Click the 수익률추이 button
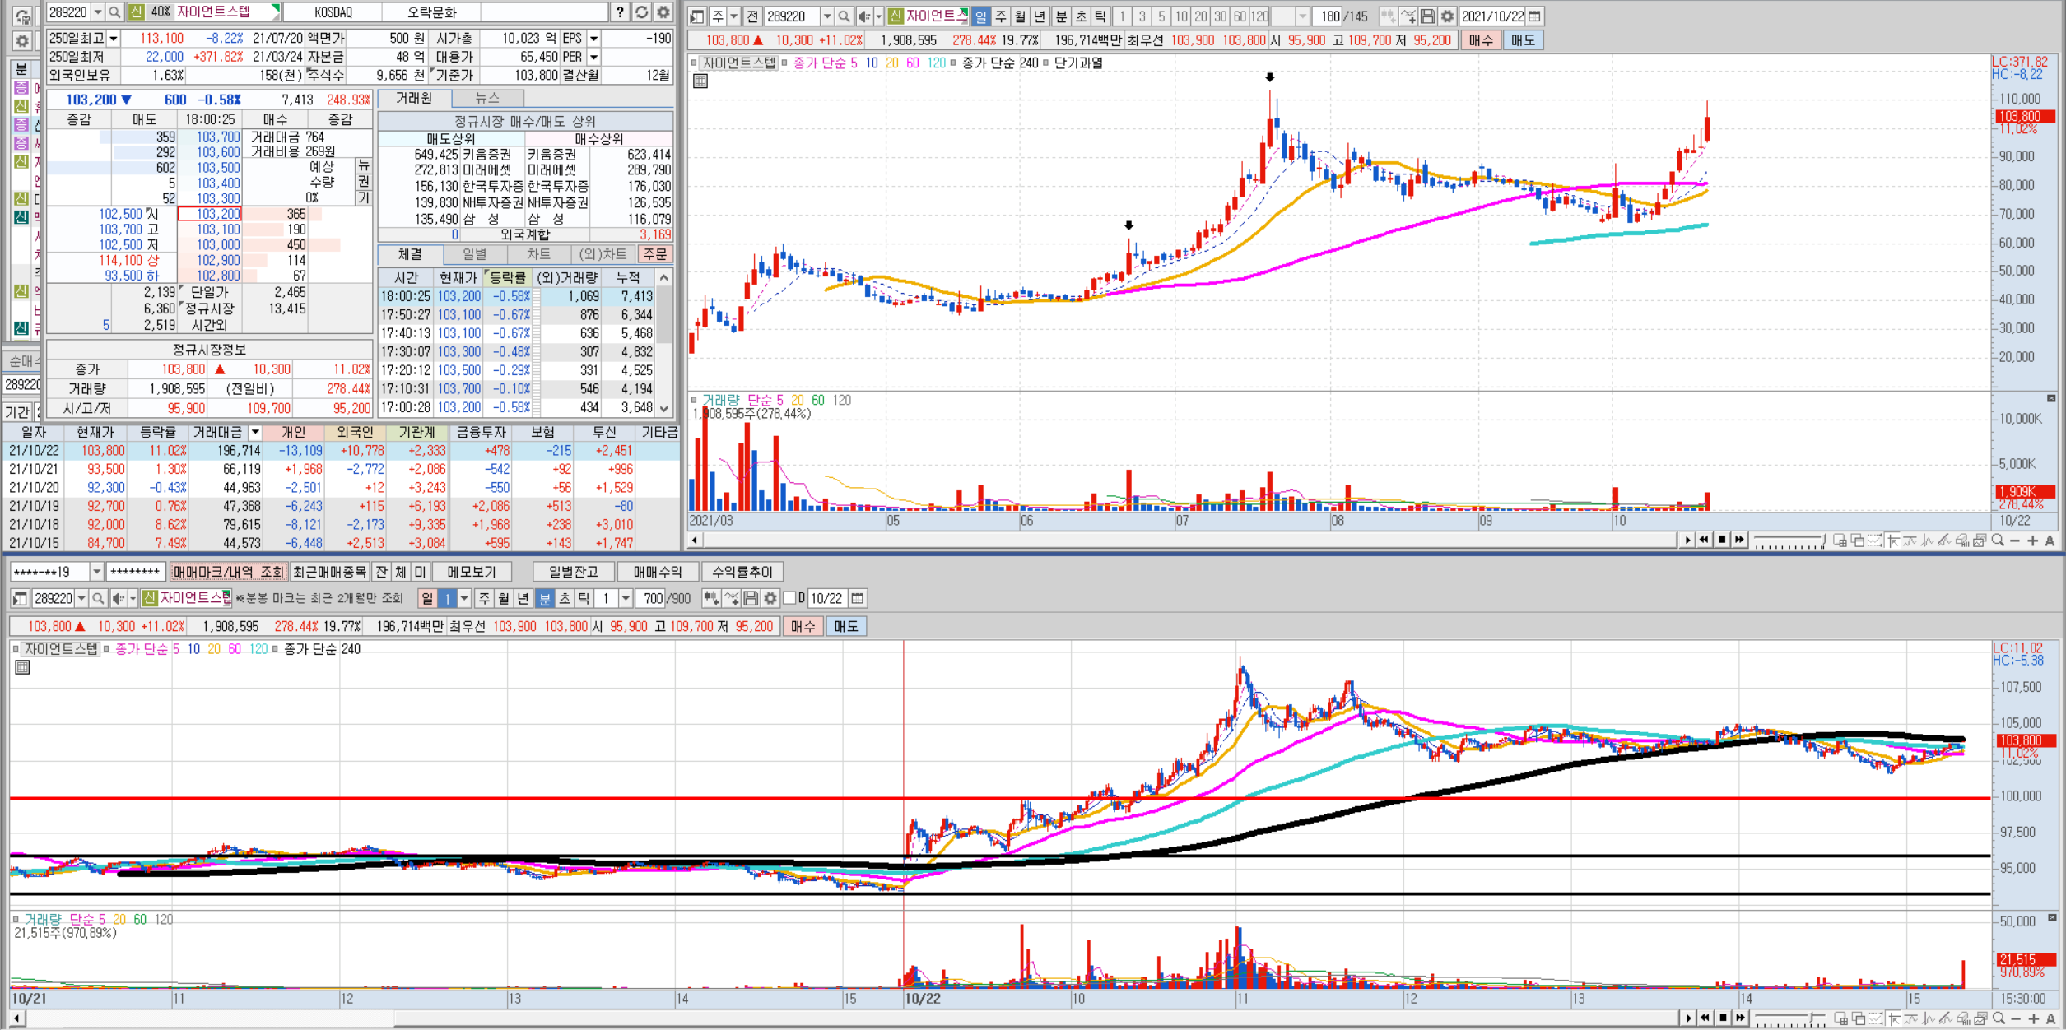Viewport: 2066px width, 1030px height. [742, 572]
